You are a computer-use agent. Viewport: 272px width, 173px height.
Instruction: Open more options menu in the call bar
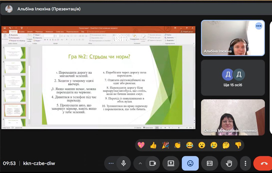245,163
